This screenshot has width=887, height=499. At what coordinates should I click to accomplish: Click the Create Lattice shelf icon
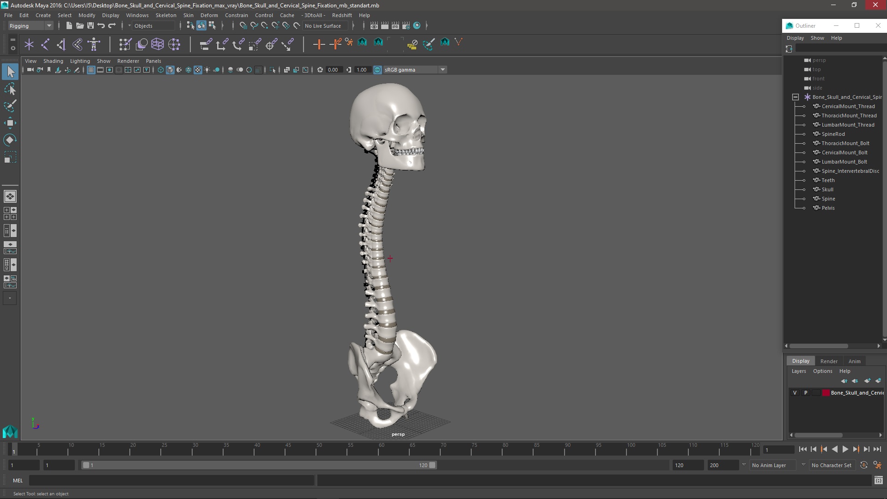tap(158, 44)
